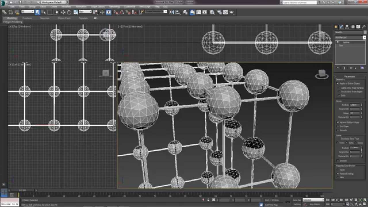Toggle the Percent Snap icon

128,12
